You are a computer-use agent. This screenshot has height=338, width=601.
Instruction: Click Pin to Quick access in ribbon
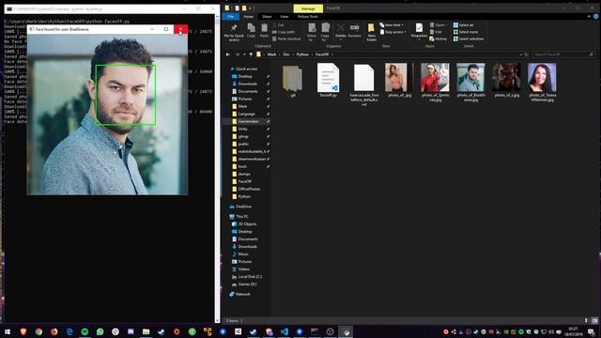(234, 32)
